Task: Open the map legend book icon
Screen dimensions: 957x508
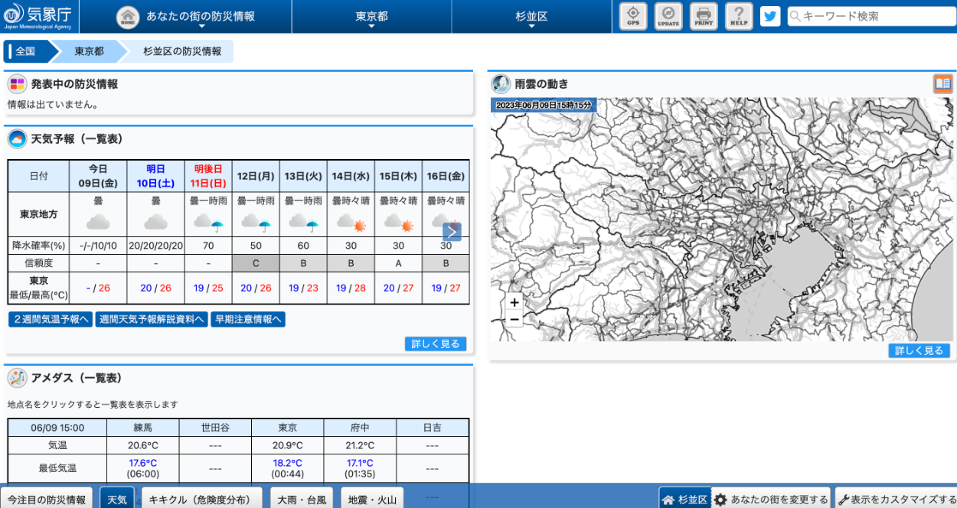Action: pyautogui.click(x=942, y=83)
